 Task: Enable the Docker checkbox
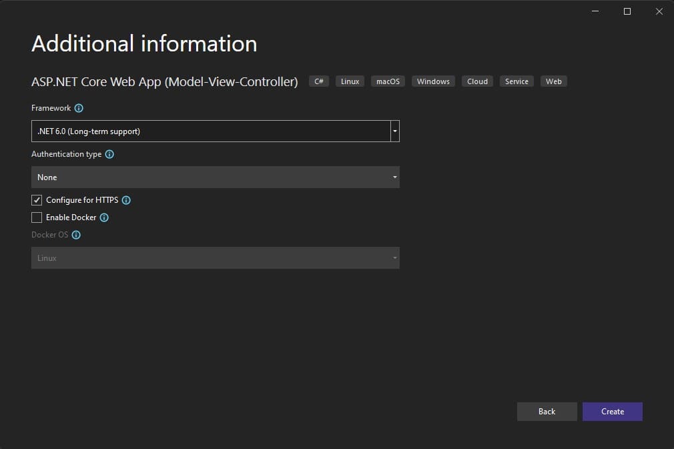click(37, 217)
